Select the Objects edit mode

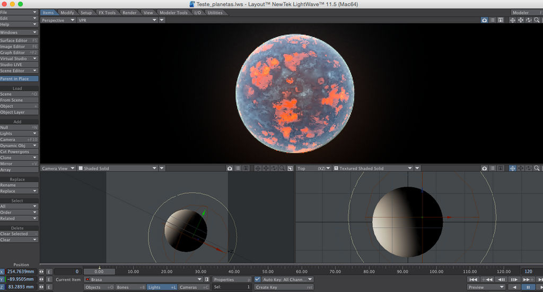99,287
